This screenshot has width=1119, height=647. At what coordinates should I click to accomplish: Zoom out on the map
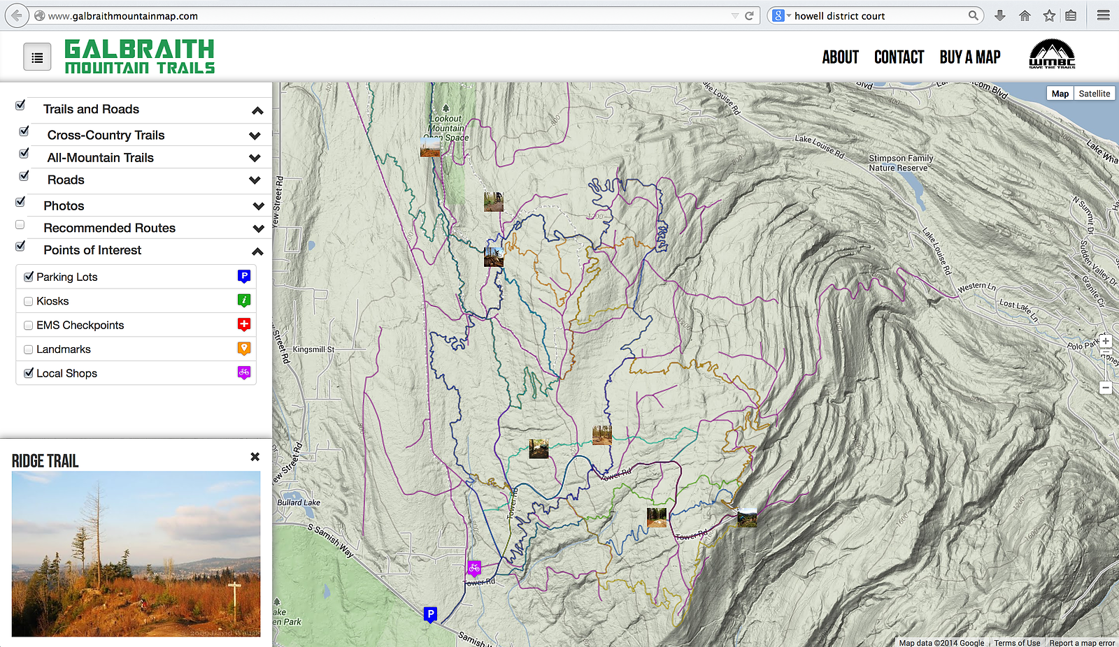pyautogui.click(x=1106, y=388)
